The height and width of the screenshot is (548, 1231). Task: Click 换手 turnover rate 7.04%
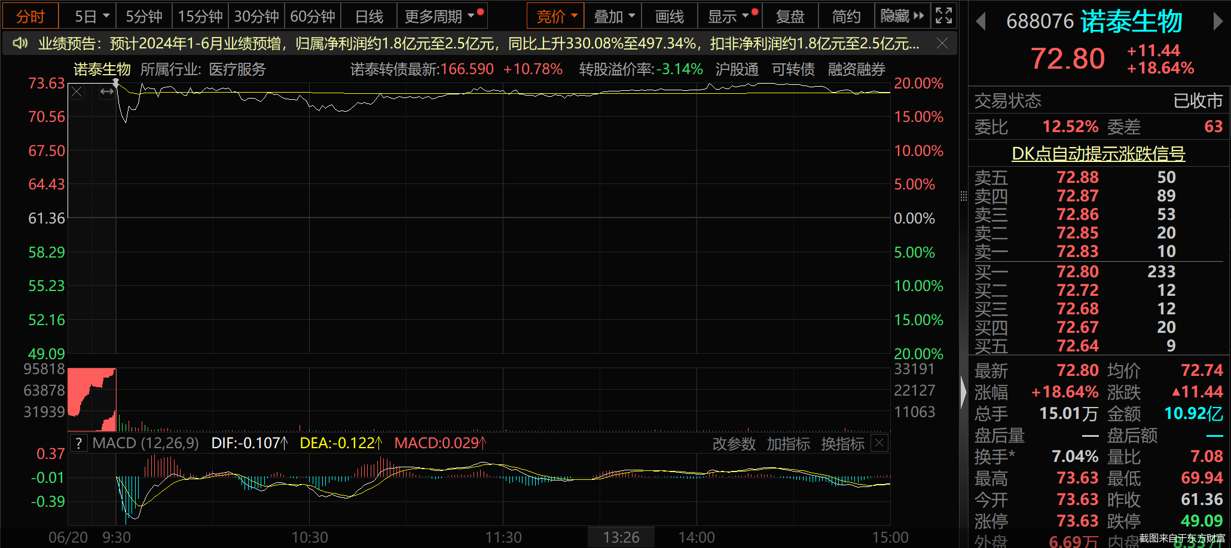tap(1075, 457)
